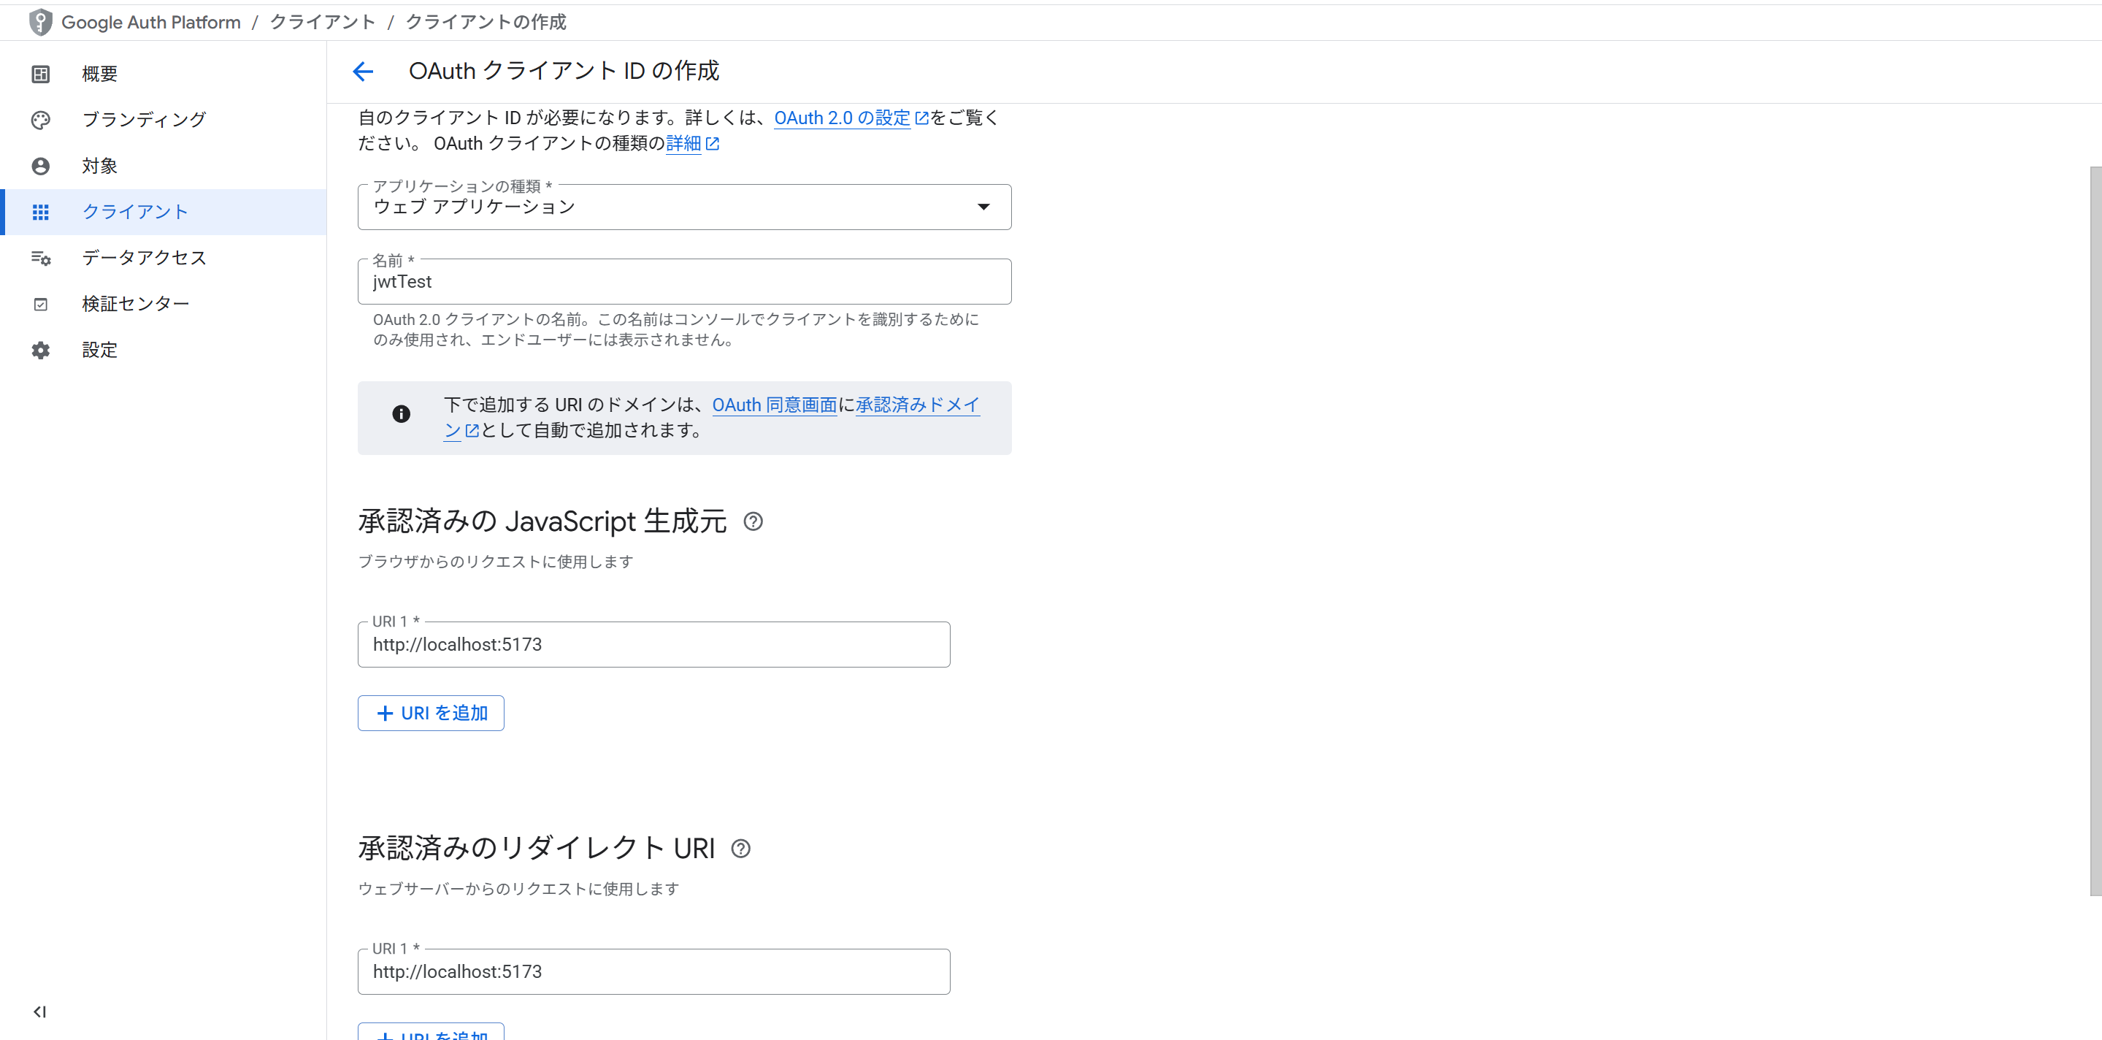Collapse the sidebar navigation panel
Viewport: 2102px width, 1040px height.
coord(39,1012)
